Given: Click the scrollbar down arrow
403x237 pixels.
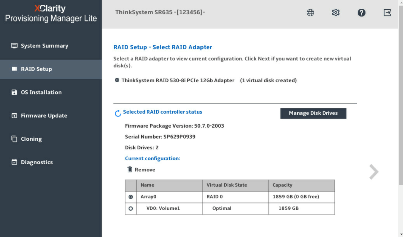Looking at the screenshot, I should tap(401, 234).
